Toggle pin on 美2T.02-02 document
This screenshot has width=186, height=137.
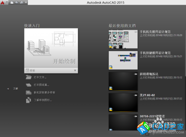tap(135, 95)
